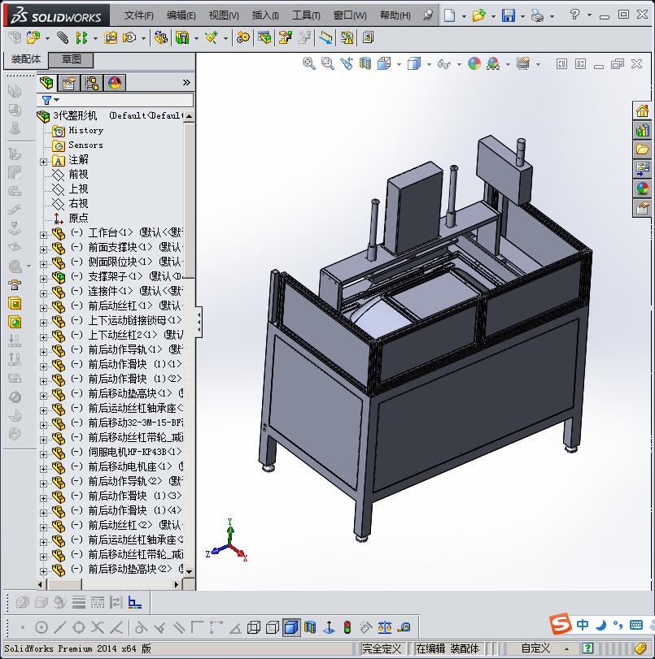Image resolution: width=655 pixels, height=659 pixels.
Task: Open the 工具(T) menu
Action: (306, 15)
